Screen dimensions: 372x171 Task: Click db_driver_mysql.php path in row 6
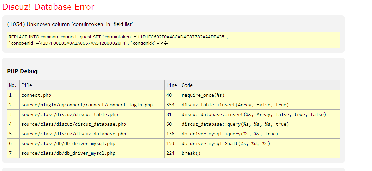[68, 143]
